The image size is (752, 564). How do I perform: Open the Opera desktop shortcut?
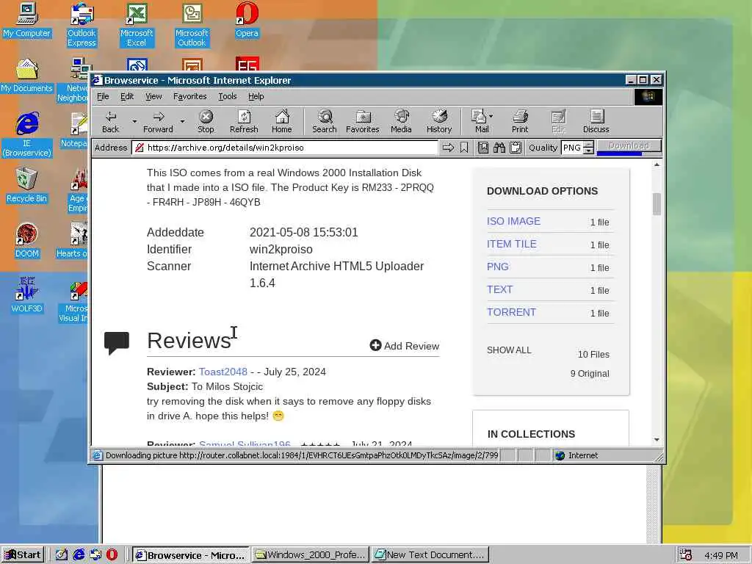click(x=247, y=20)
